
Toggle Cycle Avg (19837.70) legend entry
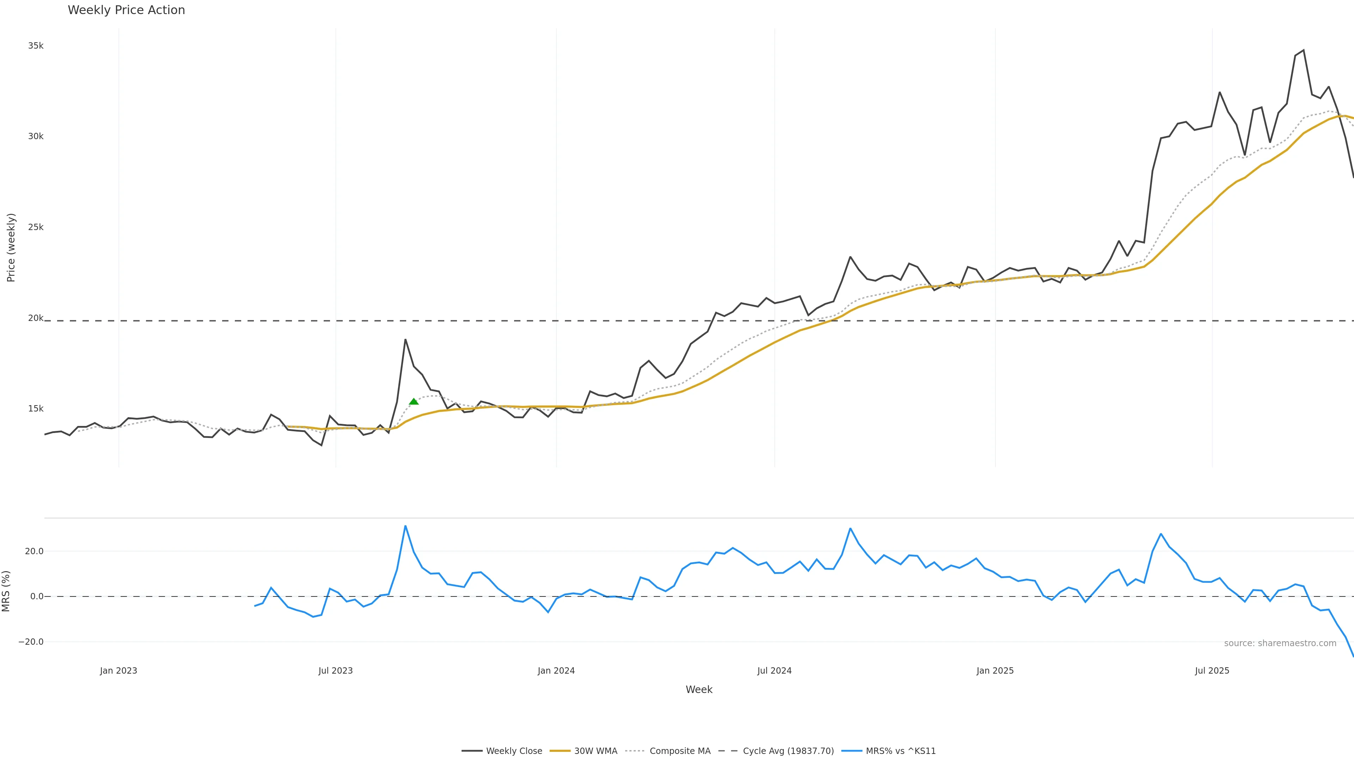point(788,751)
